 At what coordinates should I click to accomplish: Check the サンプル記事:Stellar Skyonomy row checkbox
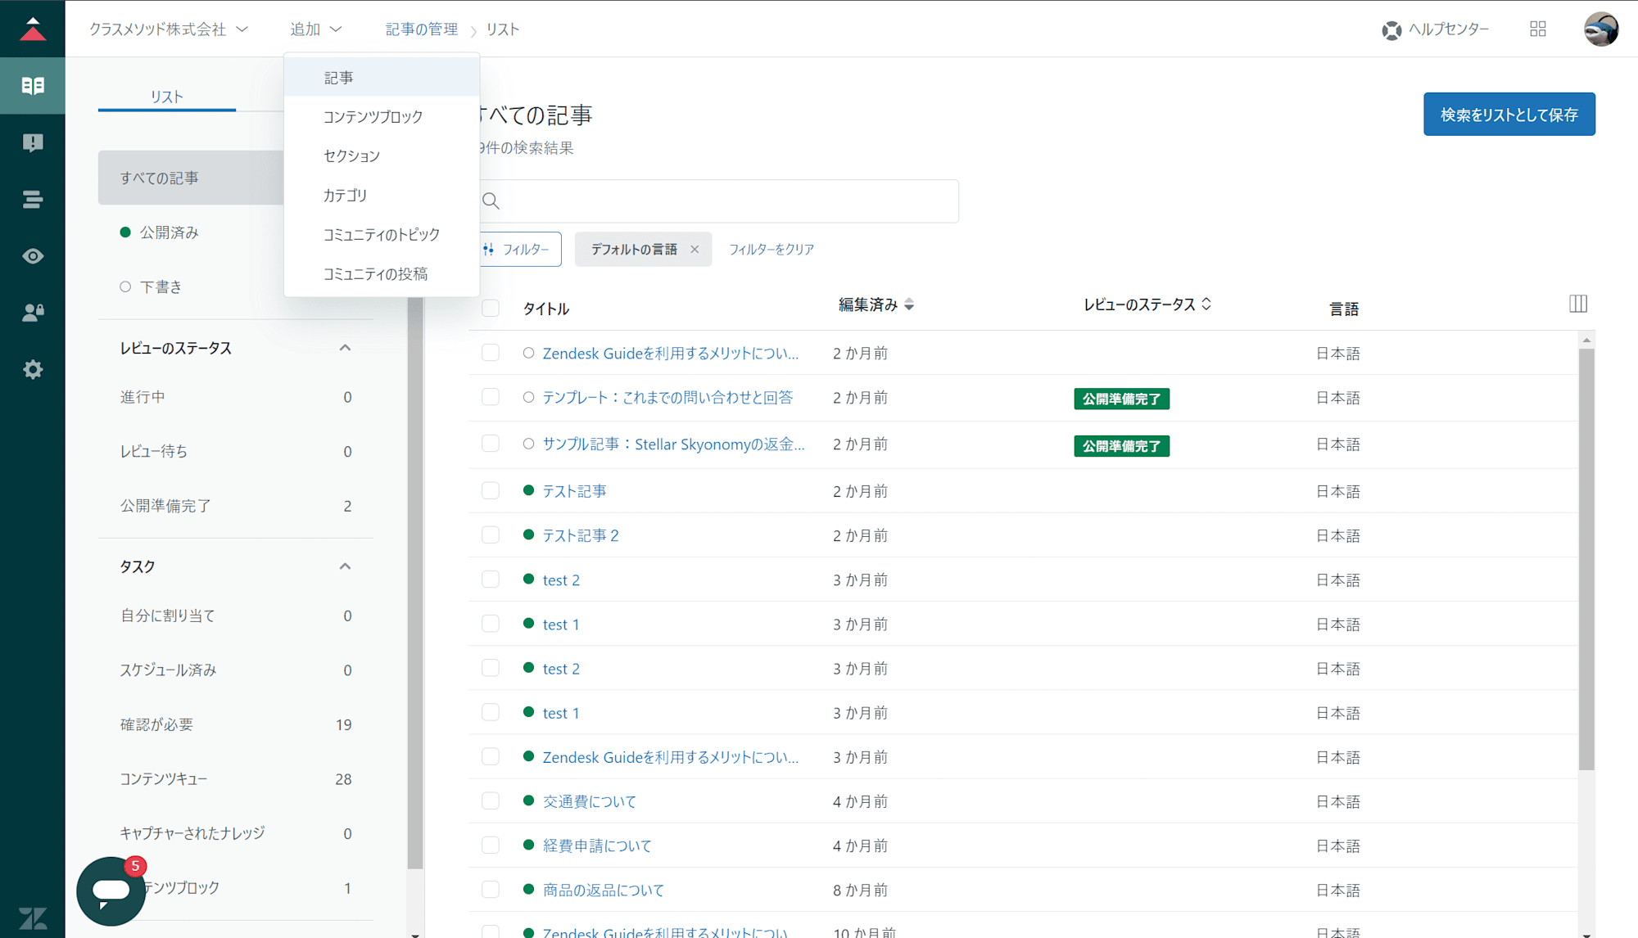[491, 443]
